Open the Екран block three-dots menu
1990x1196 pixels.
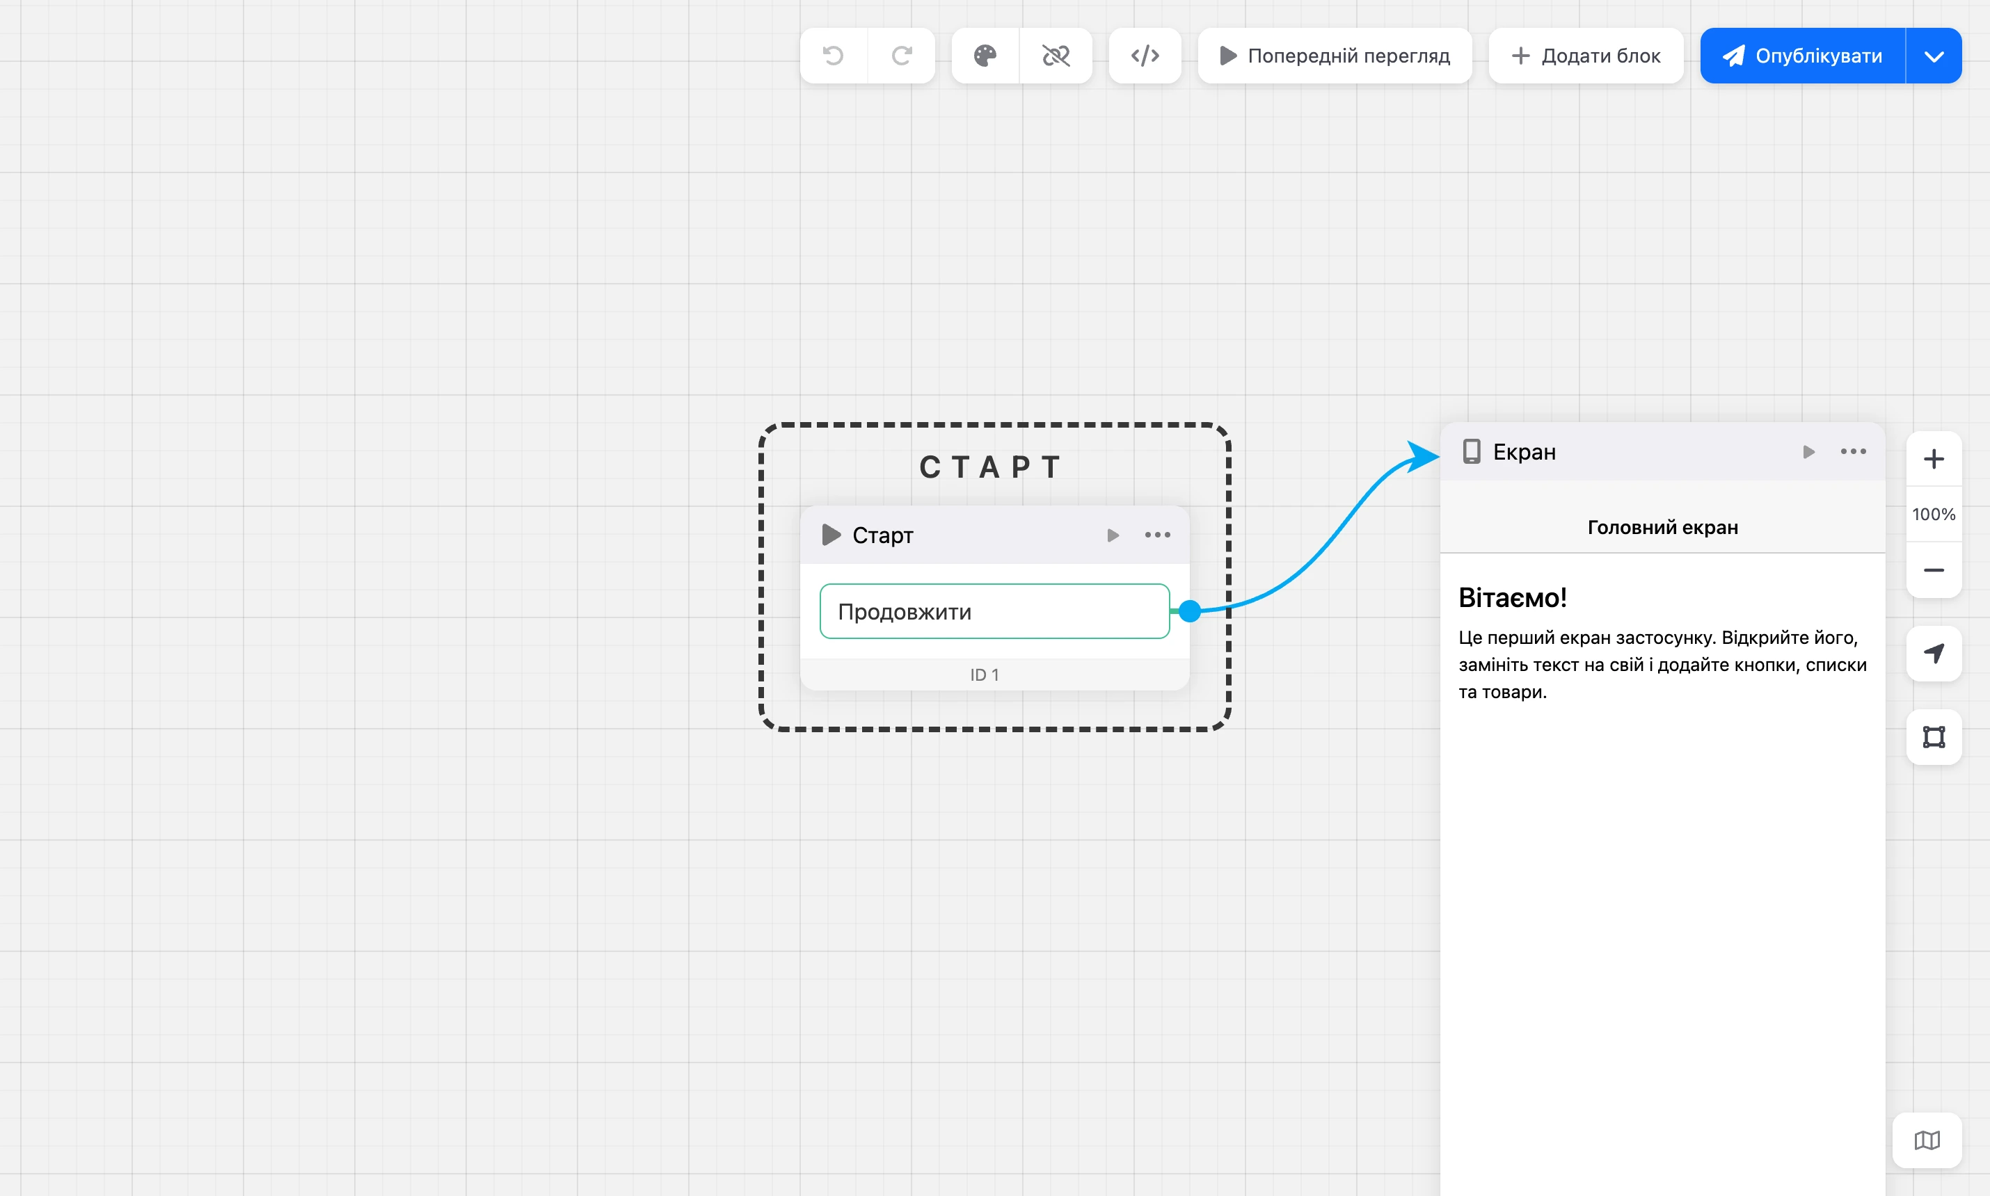(1853, 451)
